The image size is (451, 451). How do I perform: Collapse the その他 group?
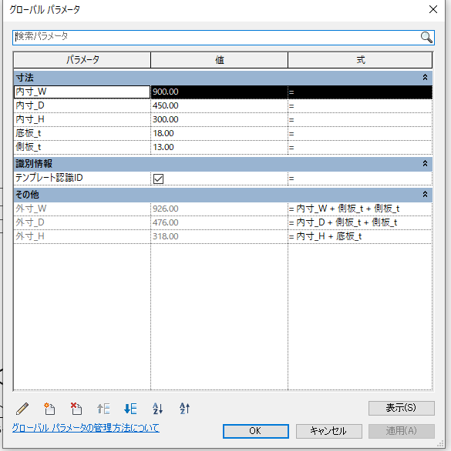[x=425, y=195]
